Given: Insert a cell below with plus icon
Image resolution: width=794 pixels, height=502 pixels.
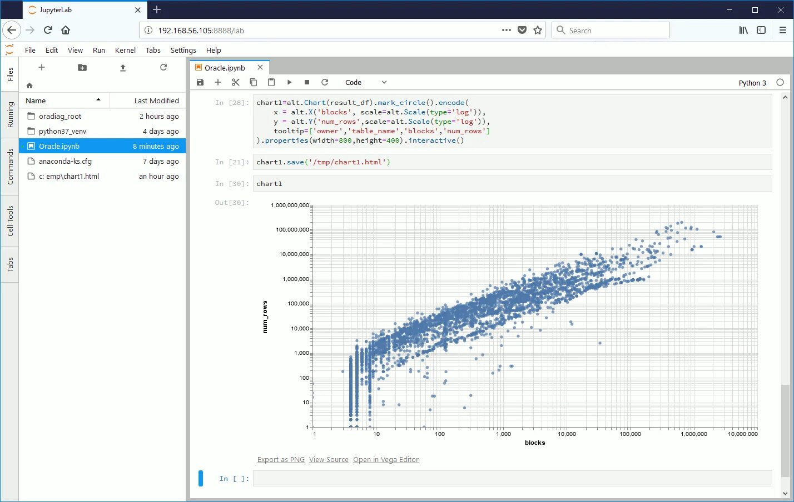Looking at the screenshot, I should [218, 82].
